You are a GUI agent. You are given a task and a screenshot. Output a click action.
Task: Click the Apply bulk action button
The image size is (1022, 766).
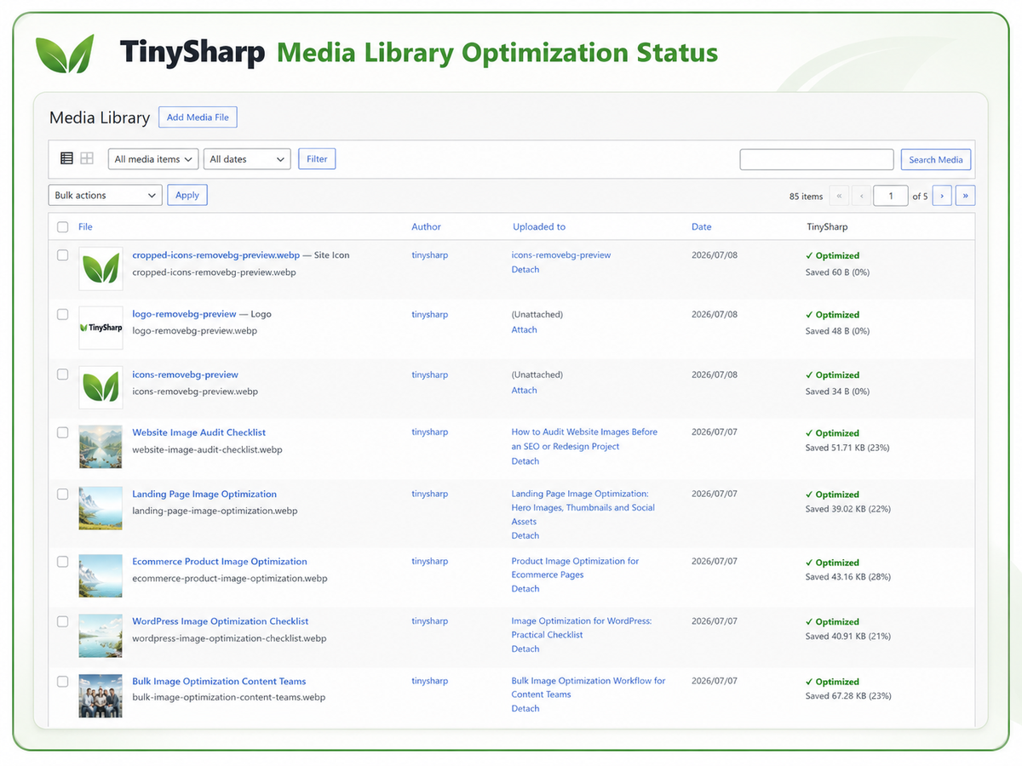[187, 195]
